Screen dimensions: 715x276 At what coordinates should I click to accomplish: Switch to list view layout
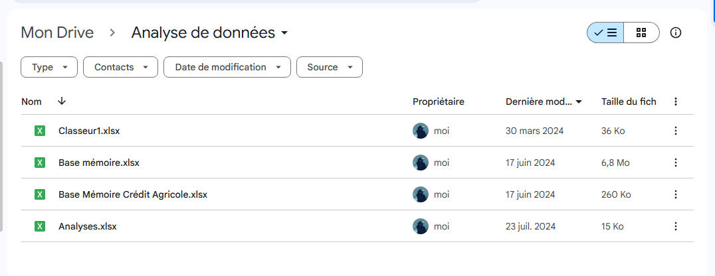click(x=605, y=33)
